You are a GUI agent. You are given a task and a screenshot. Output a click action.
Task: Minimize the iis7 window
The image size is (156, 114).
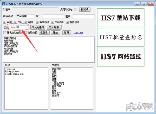point(137,4)
